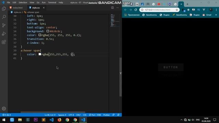Screen dimensions: 219x123
Task: Open the editor More Actions menu
Action: pyautogui.click(x=117, y=8)
